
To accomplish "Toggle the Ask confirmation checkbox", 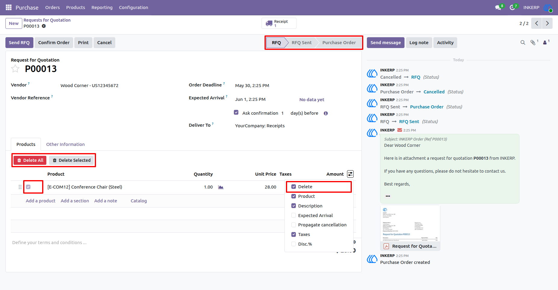I will [x=236, y=112].
